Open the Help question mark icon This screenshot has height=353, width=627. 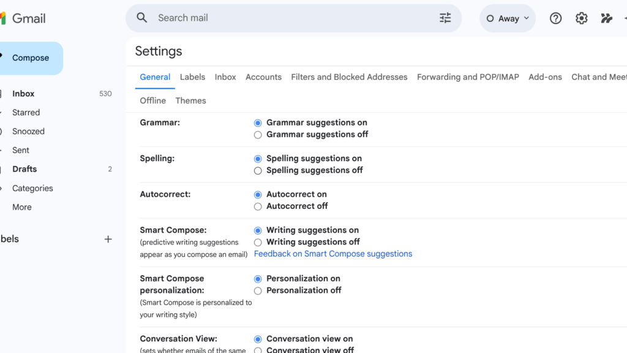555,18
